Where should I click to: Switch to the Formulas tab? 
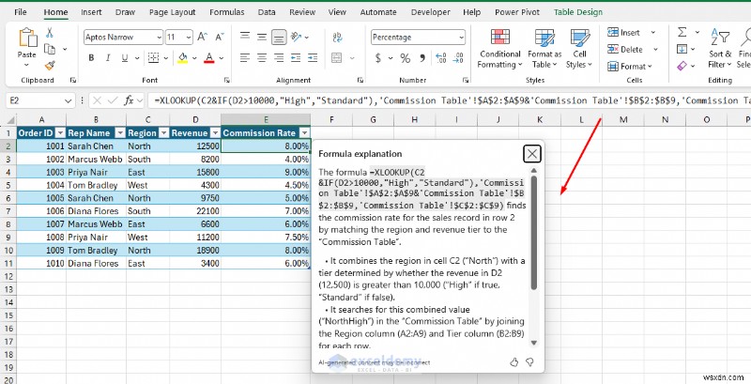click(227, 12)
